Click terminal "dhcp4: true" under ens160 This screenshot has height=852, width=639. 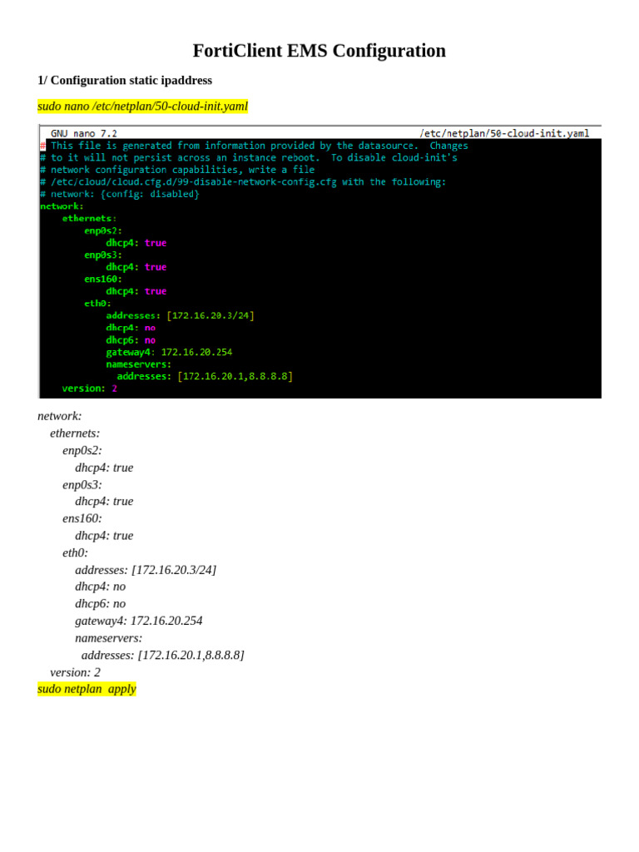coord(136,291)
